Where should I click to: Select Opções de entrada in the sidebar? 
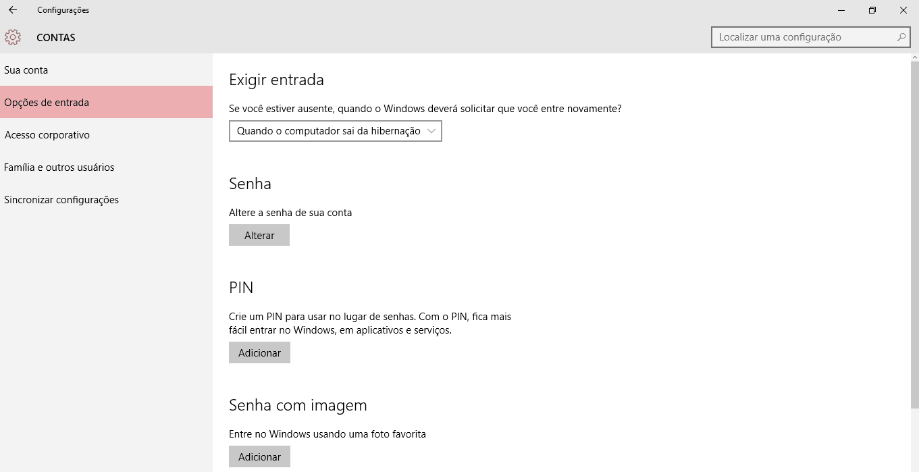coord(106,103)
